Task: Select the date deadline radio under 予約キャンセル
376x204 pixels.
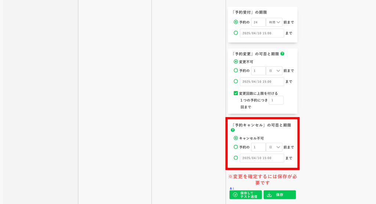Action: (236, 158)
